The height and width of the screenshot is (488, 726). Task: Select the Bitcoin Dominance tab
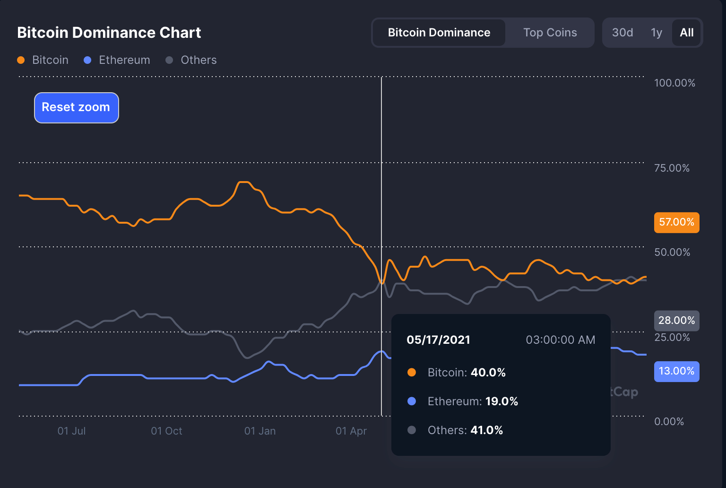[x=439, y=32]
